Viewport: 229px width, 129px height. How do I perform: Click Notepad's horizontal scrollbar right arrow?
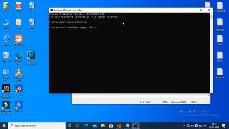coord(206,99)
